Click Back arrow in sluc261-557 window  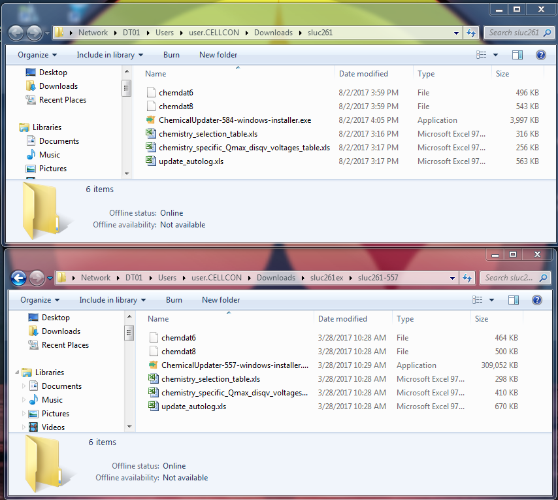click(18, 278)
